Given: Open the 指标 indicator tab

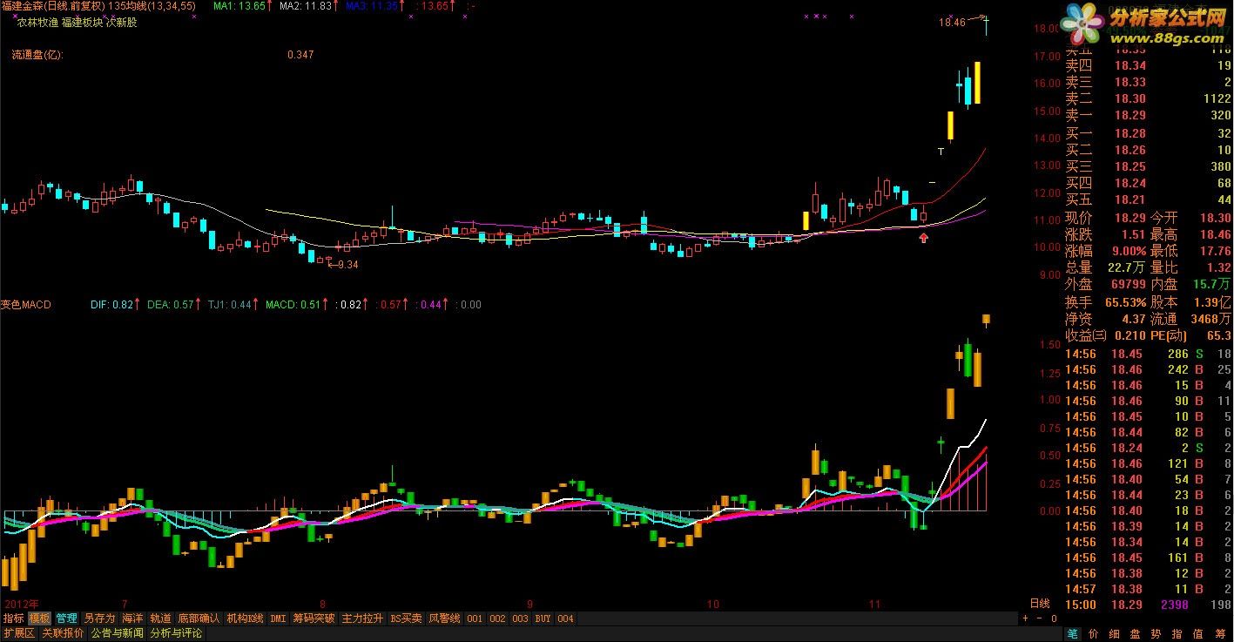Looking at the screenshot, I should (x=13, y=618).
